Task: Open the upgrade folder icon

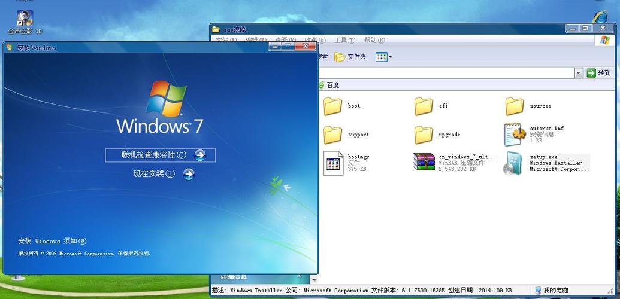Action: click(424, 135)
